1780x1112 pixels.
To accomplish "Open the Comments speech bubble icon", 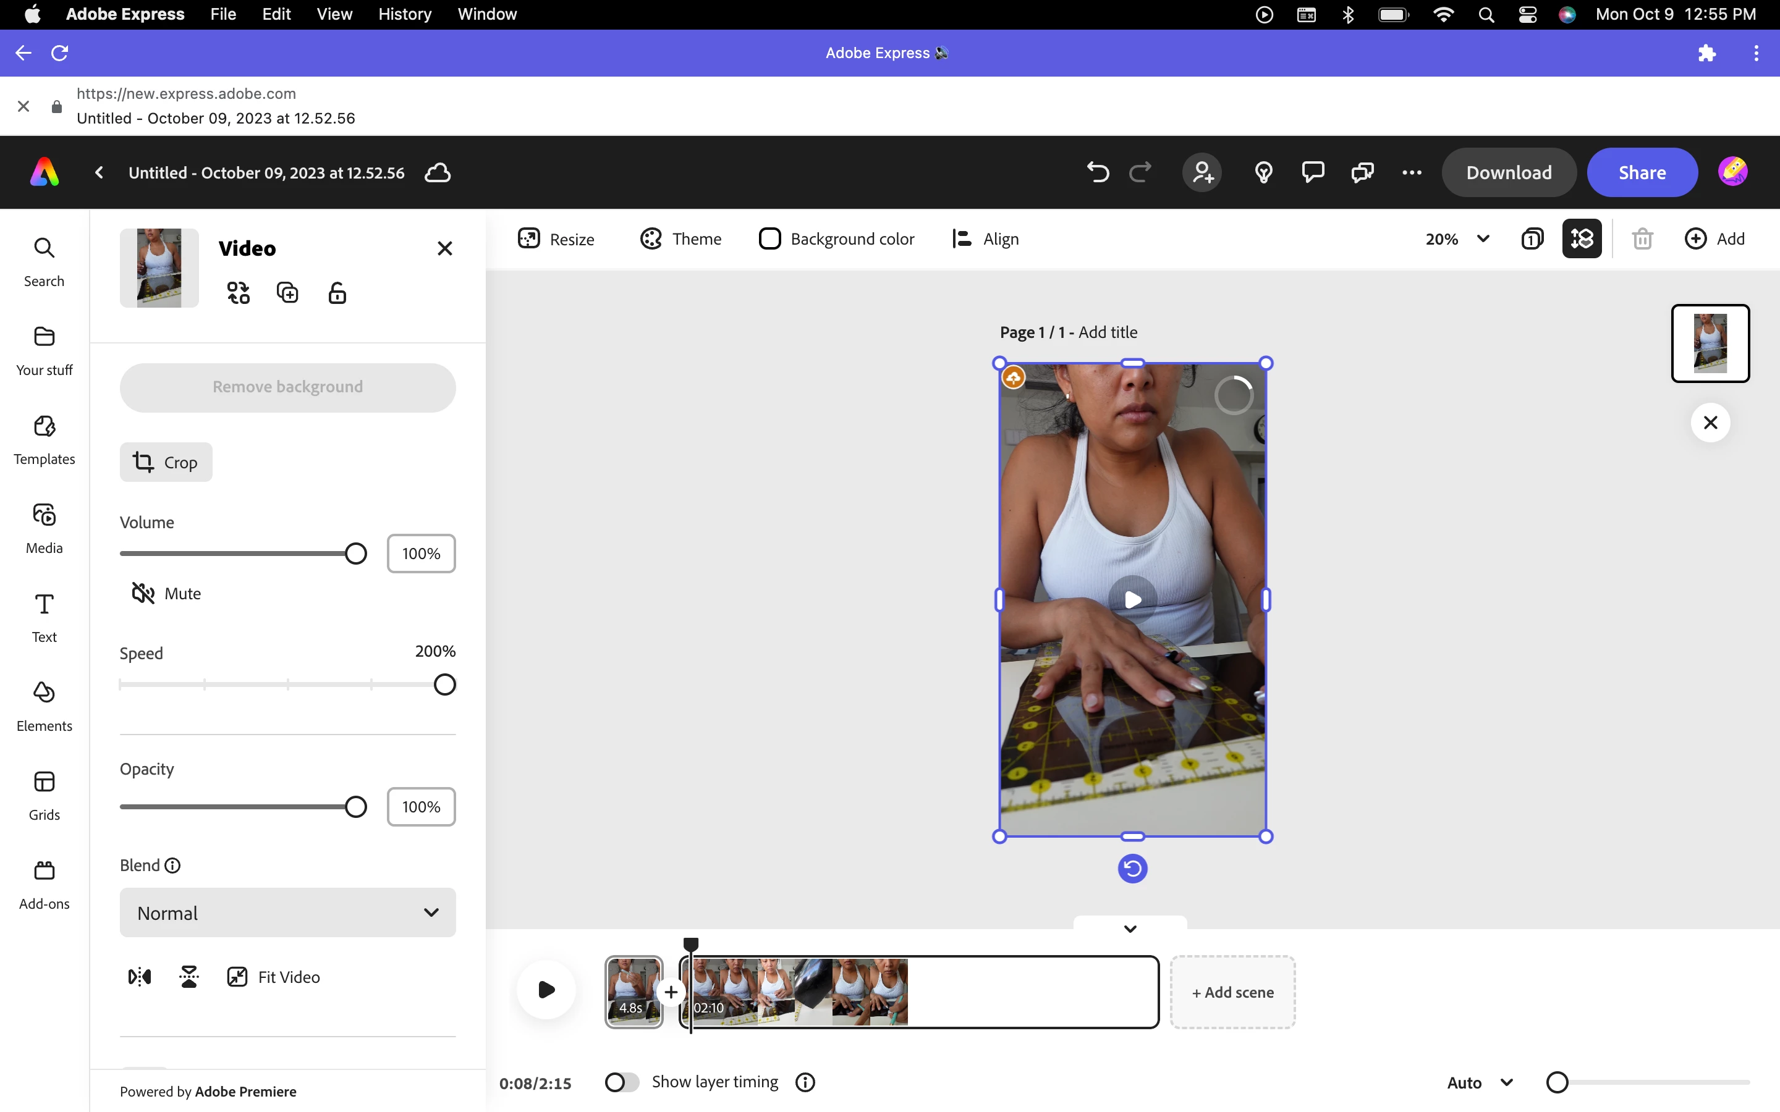I will (x=1313, y=173).
